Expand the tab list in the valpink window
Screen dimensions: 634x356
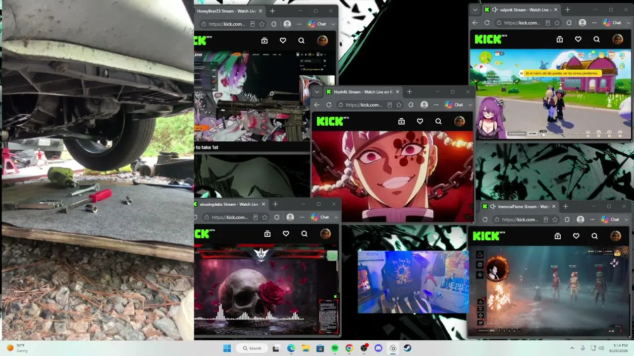click(x=475, y=10)
